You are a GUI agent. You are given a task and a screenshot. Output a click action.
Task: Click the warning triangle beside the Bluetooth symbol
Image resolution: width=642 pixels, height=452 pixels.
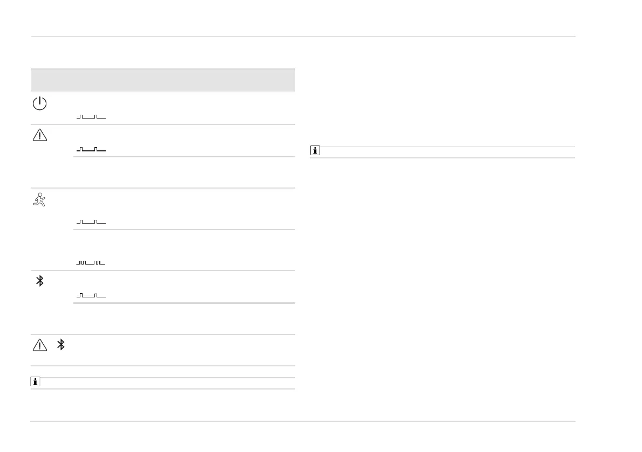tap(40, 345)
